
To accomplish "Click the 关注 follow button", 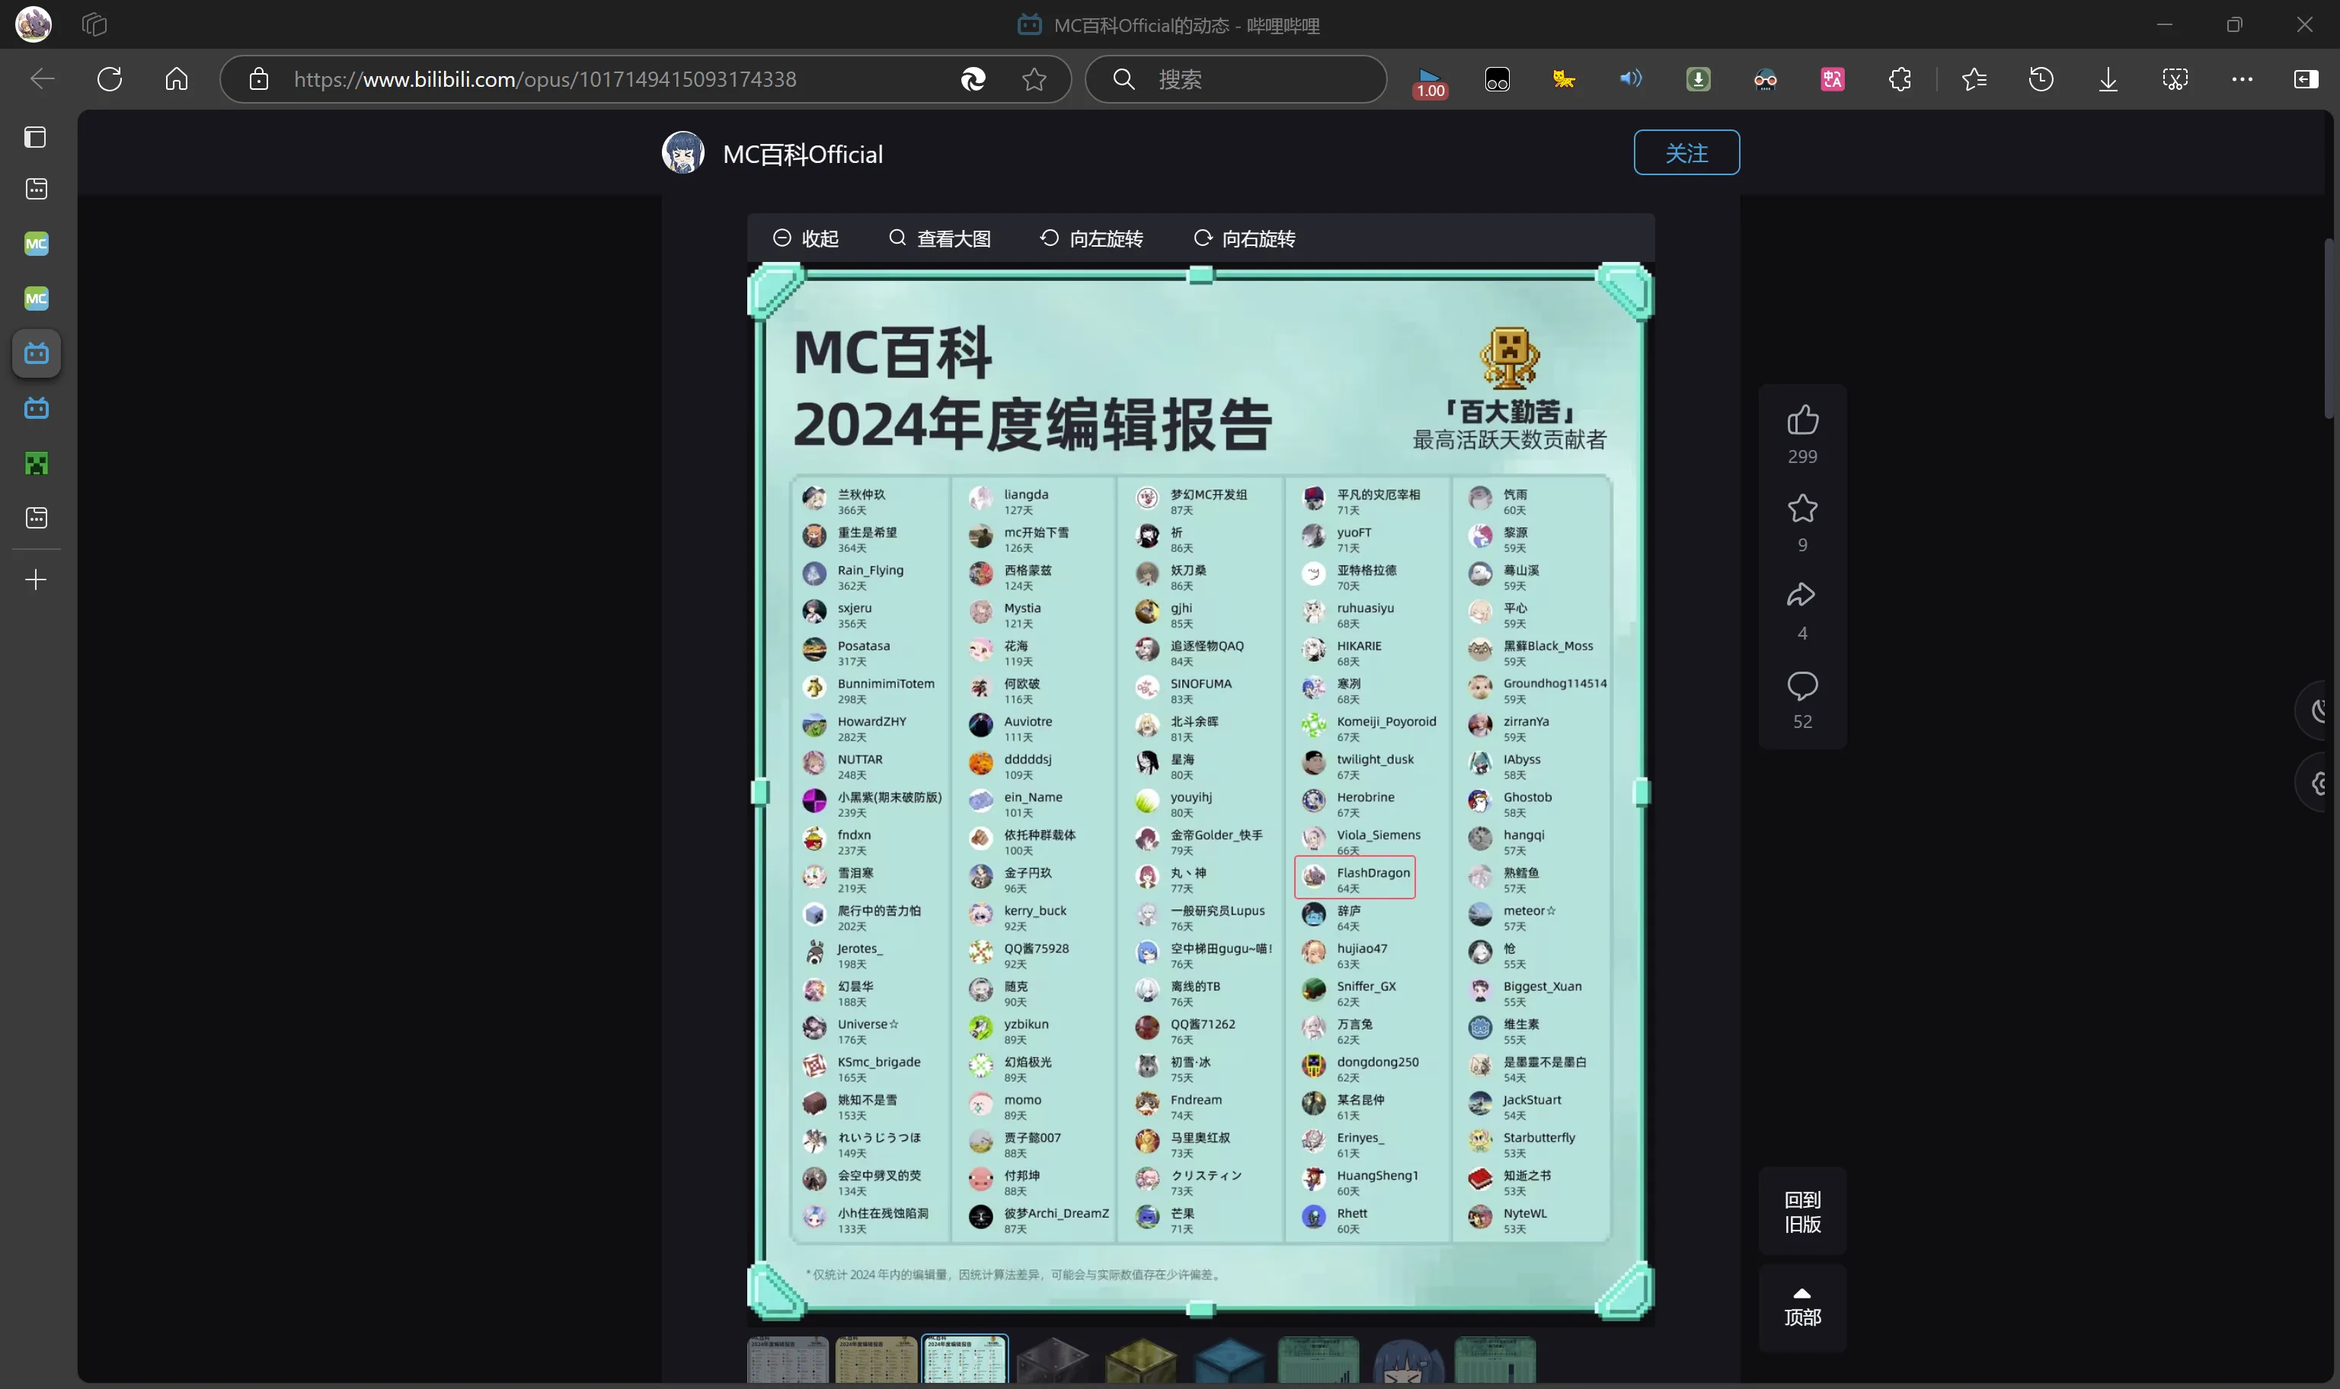I will pyautogui.click(x=1686, y=152).
